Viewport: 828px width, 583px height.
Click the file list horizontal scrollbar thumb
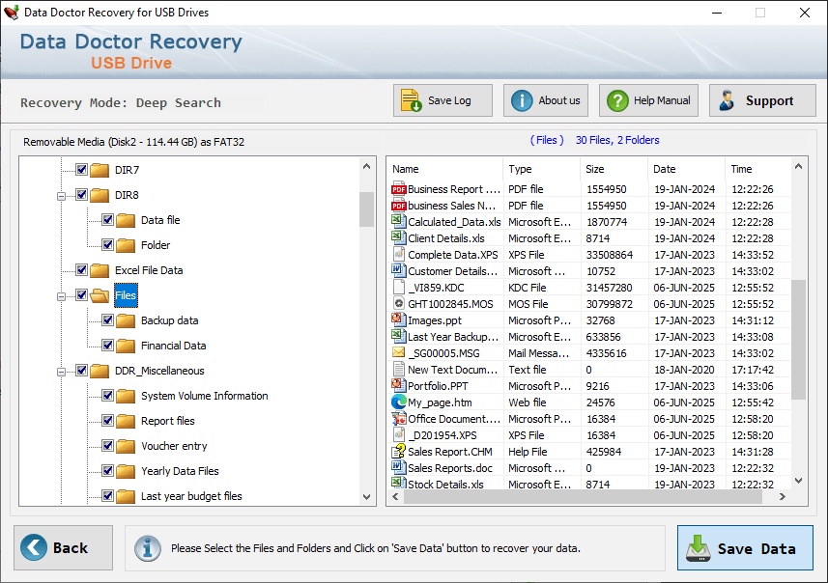click(x=583, y=496)
